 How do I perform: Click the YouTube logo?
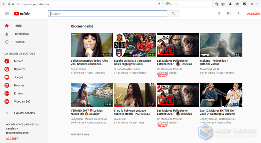click(x=22, y=14)
